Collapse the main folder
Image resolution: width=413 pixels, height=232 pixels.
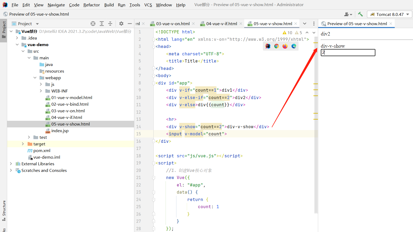29,58
